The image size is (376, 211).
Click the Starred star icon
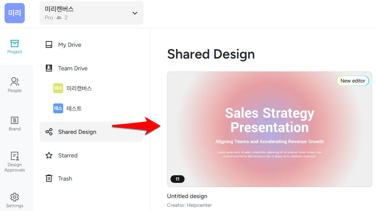(x=49, y=155)
